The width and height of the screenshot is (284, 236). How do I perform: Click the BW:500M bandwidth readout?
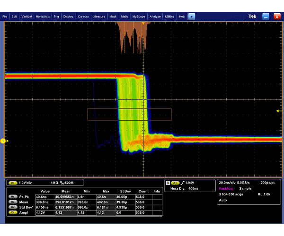pos(66,183)
